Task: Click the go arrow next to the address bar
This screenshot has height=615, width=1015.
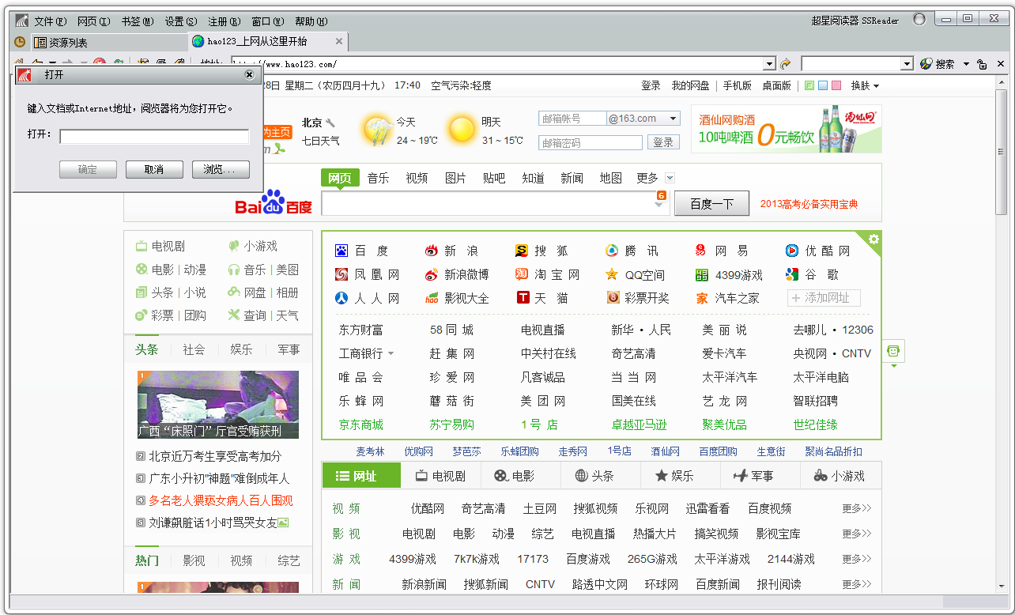Action: [786, 64]
